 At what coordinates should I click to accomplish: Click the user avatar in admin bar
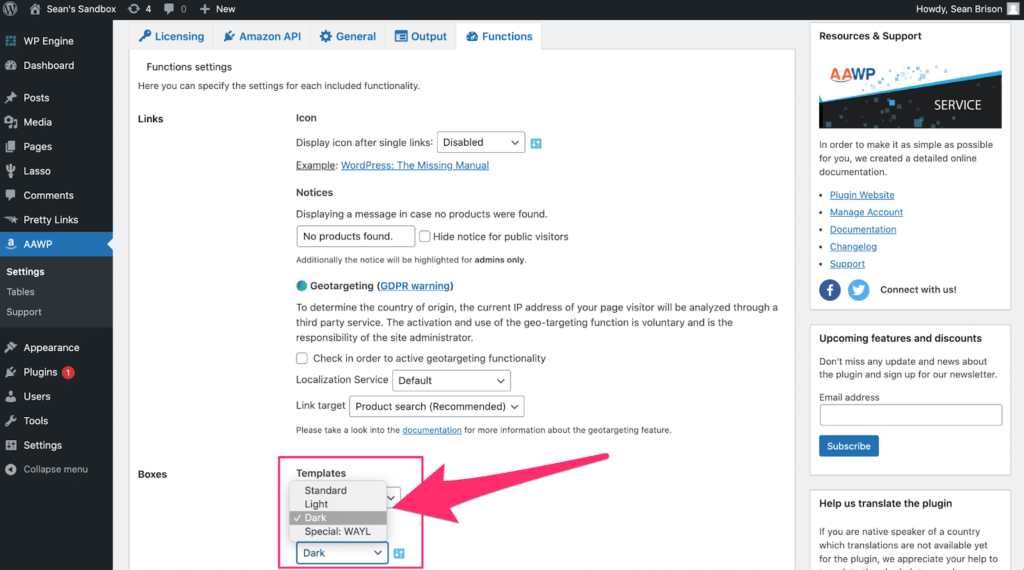[1013, 9]
